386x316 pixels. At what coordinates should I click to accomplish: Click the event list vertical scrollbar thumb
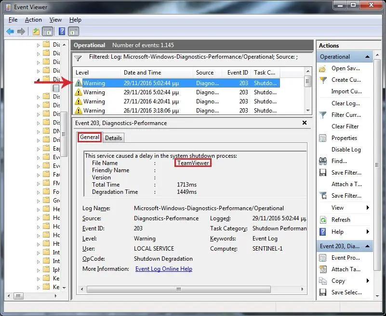tap(307, 81)
